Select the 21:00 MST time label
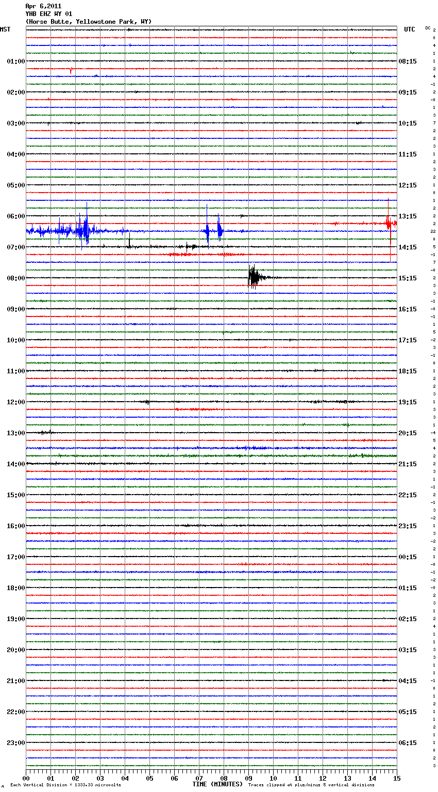The width and height of the screenshot is (438, 792). (16, 681)
